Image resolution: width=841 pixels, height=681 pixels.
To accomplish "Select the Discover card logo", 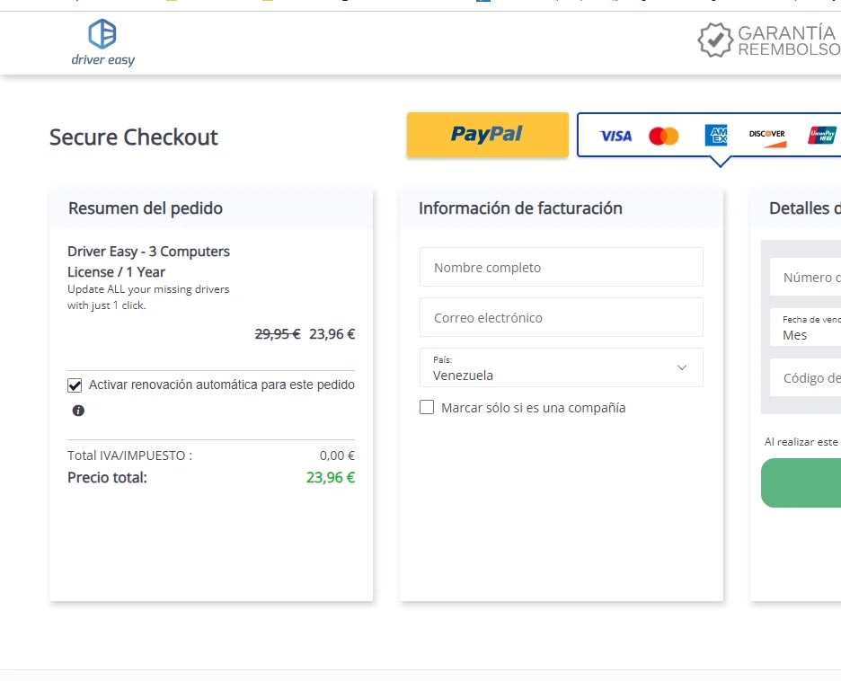I will pyautogui.click(x=767, y=137).
